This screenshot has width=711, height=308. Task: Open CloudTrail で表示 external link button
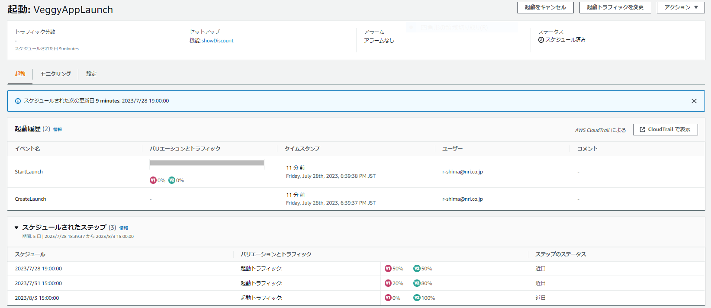pyautogui.click(x=665, y=129)
